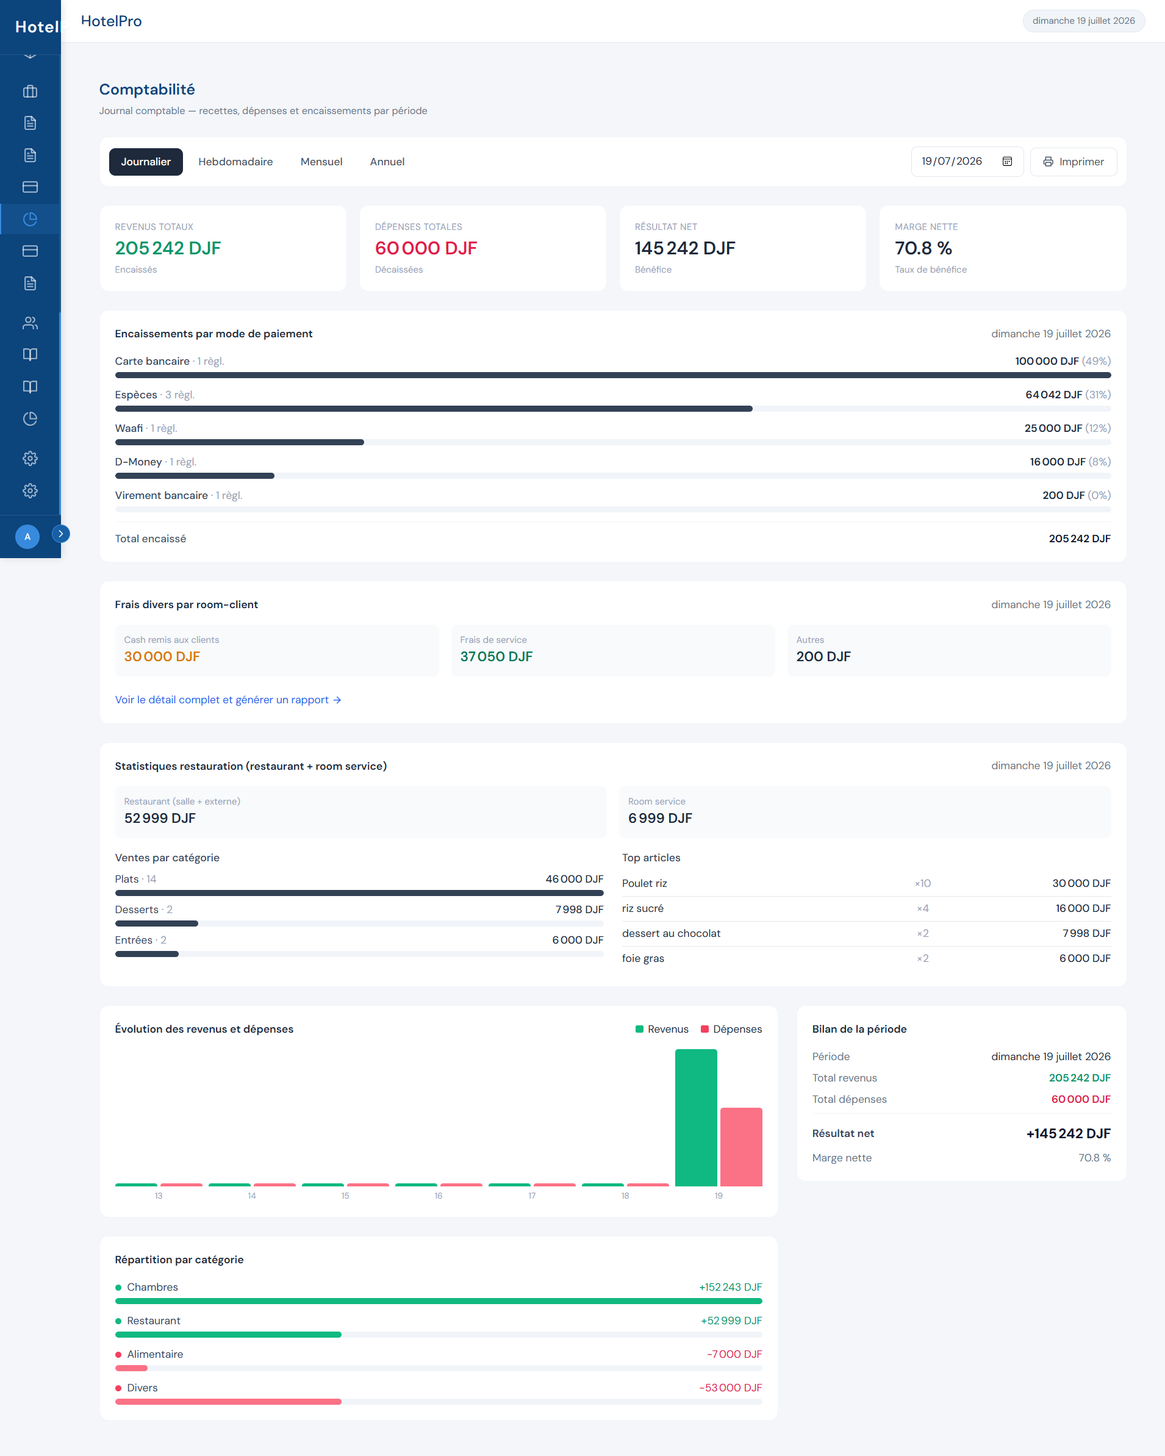Switch to the Annuel tab
This screenshot has height=1456, width=1165.
(x=387, y=162)
